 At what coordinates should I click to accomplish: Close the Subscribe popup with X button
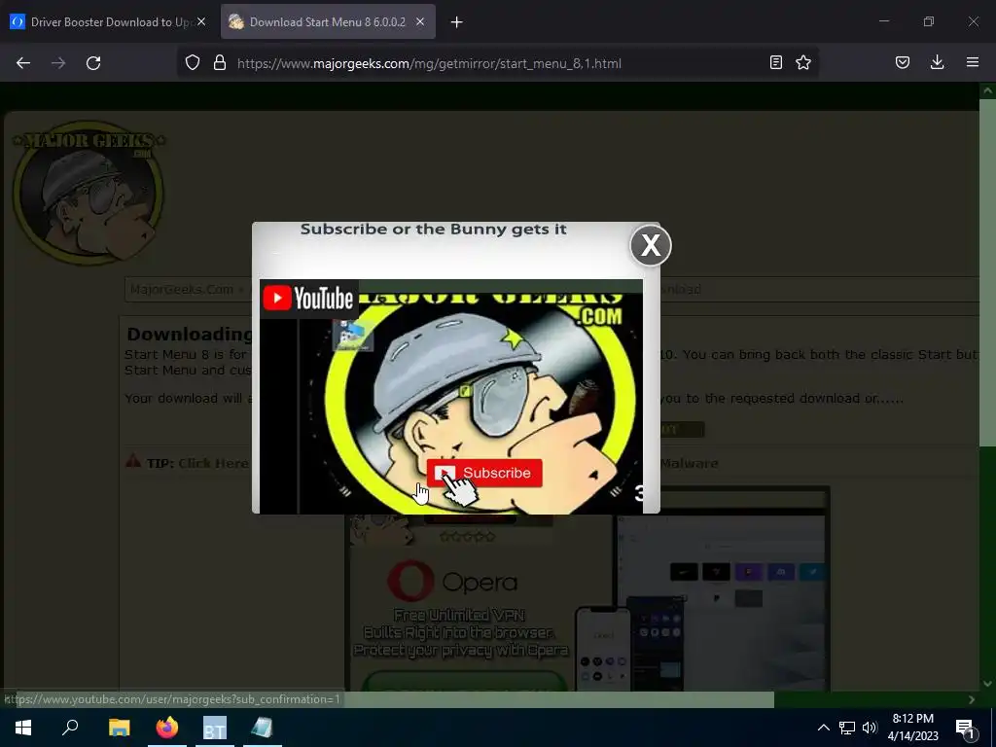coord(651,245)
